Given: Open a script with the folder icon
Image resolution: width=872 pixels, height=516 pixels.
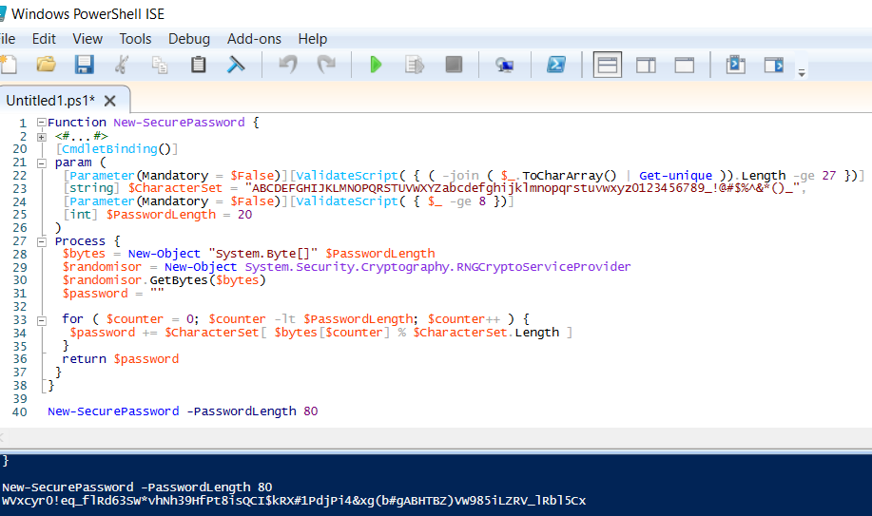Looking at the screenshot, I should coord(46,65).
